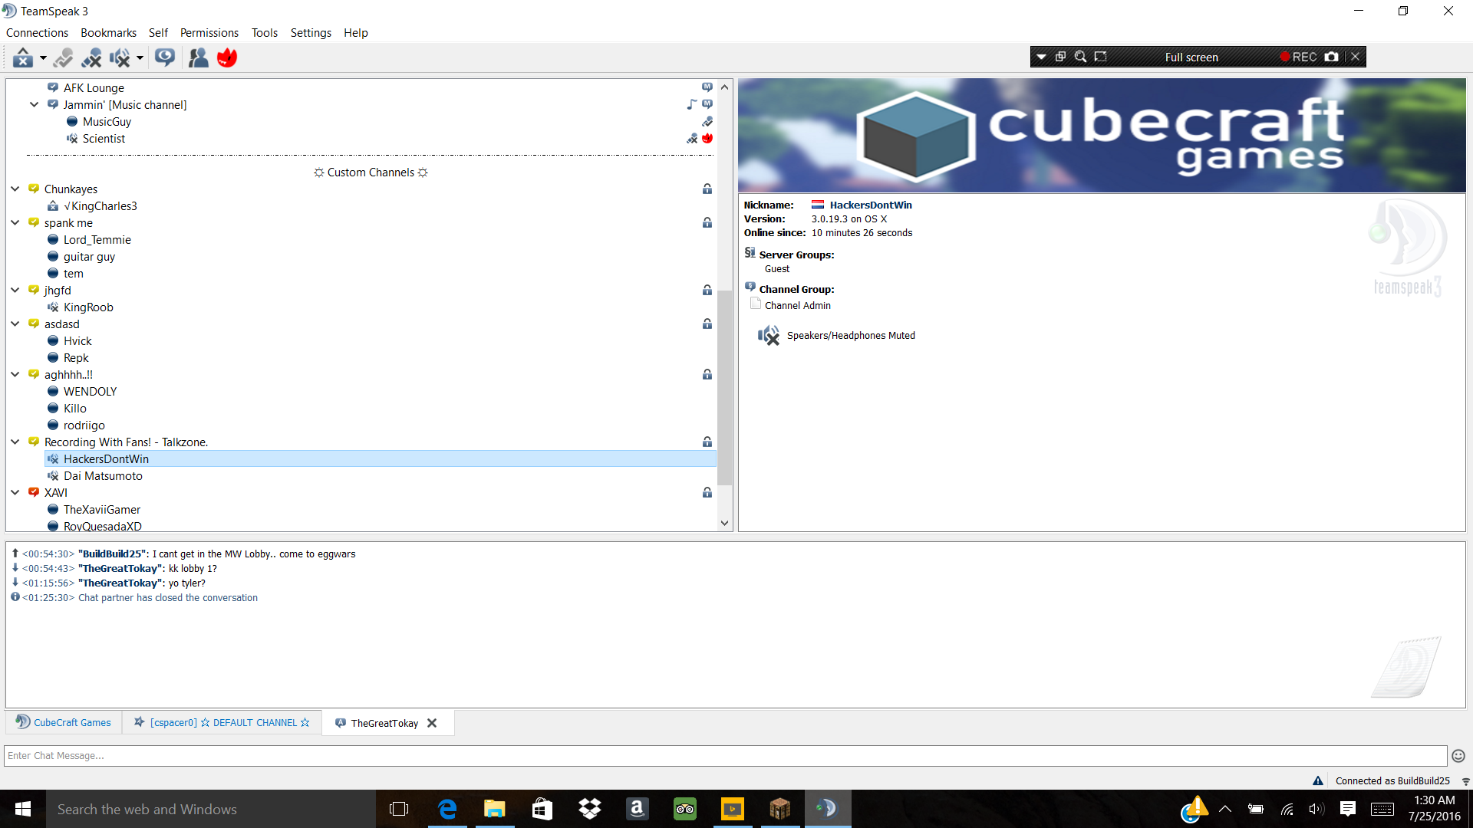Image resolution: width=1473 pixels, height=828 pixels.
Task: Click the Full screen label on recorder bar
Action: coord(1191,58)
